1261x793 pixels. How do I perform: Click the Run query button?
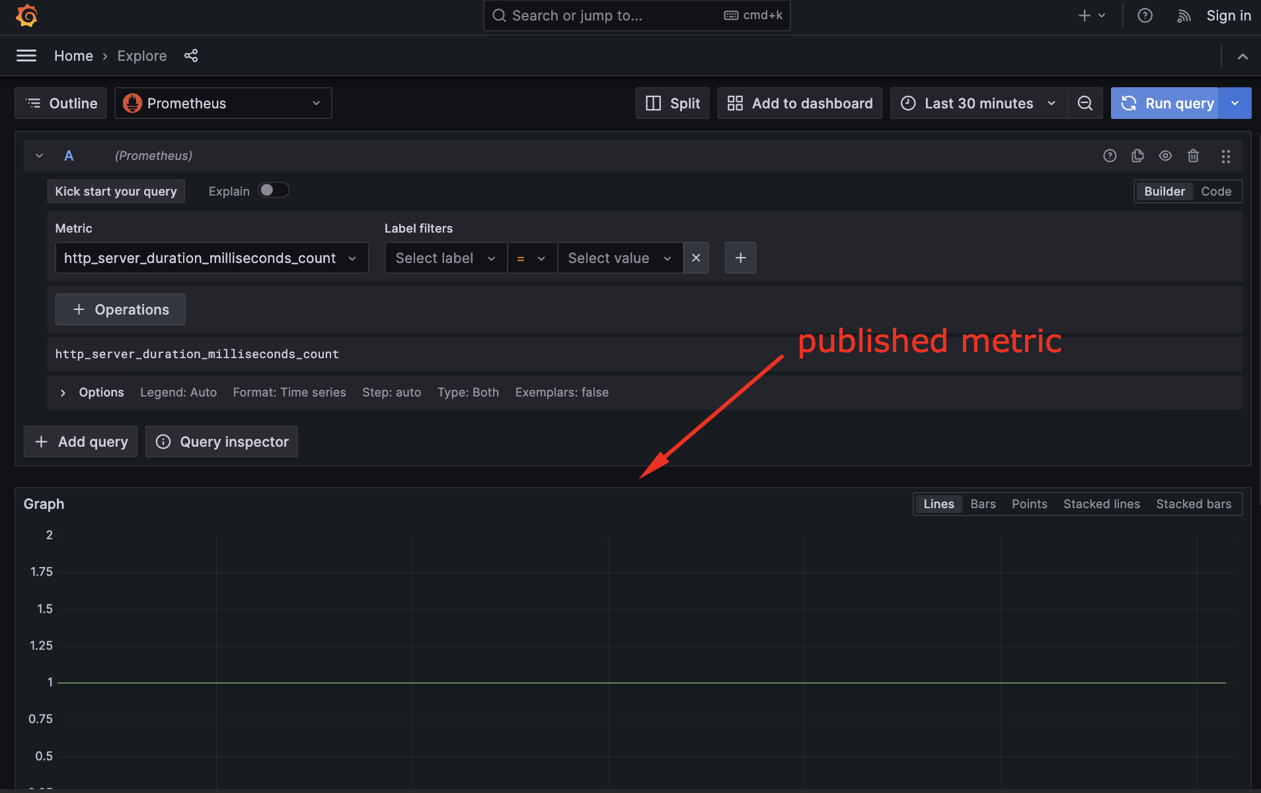tap(1165, 103)
